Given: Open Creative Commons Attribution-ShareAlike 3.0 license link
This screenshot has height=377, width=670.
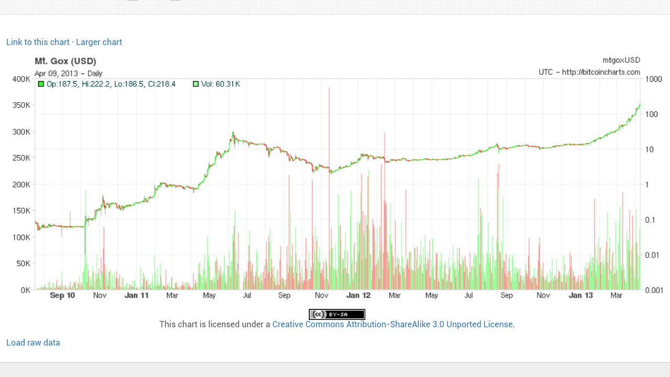Looking at the screenshot, I should 393,324.
